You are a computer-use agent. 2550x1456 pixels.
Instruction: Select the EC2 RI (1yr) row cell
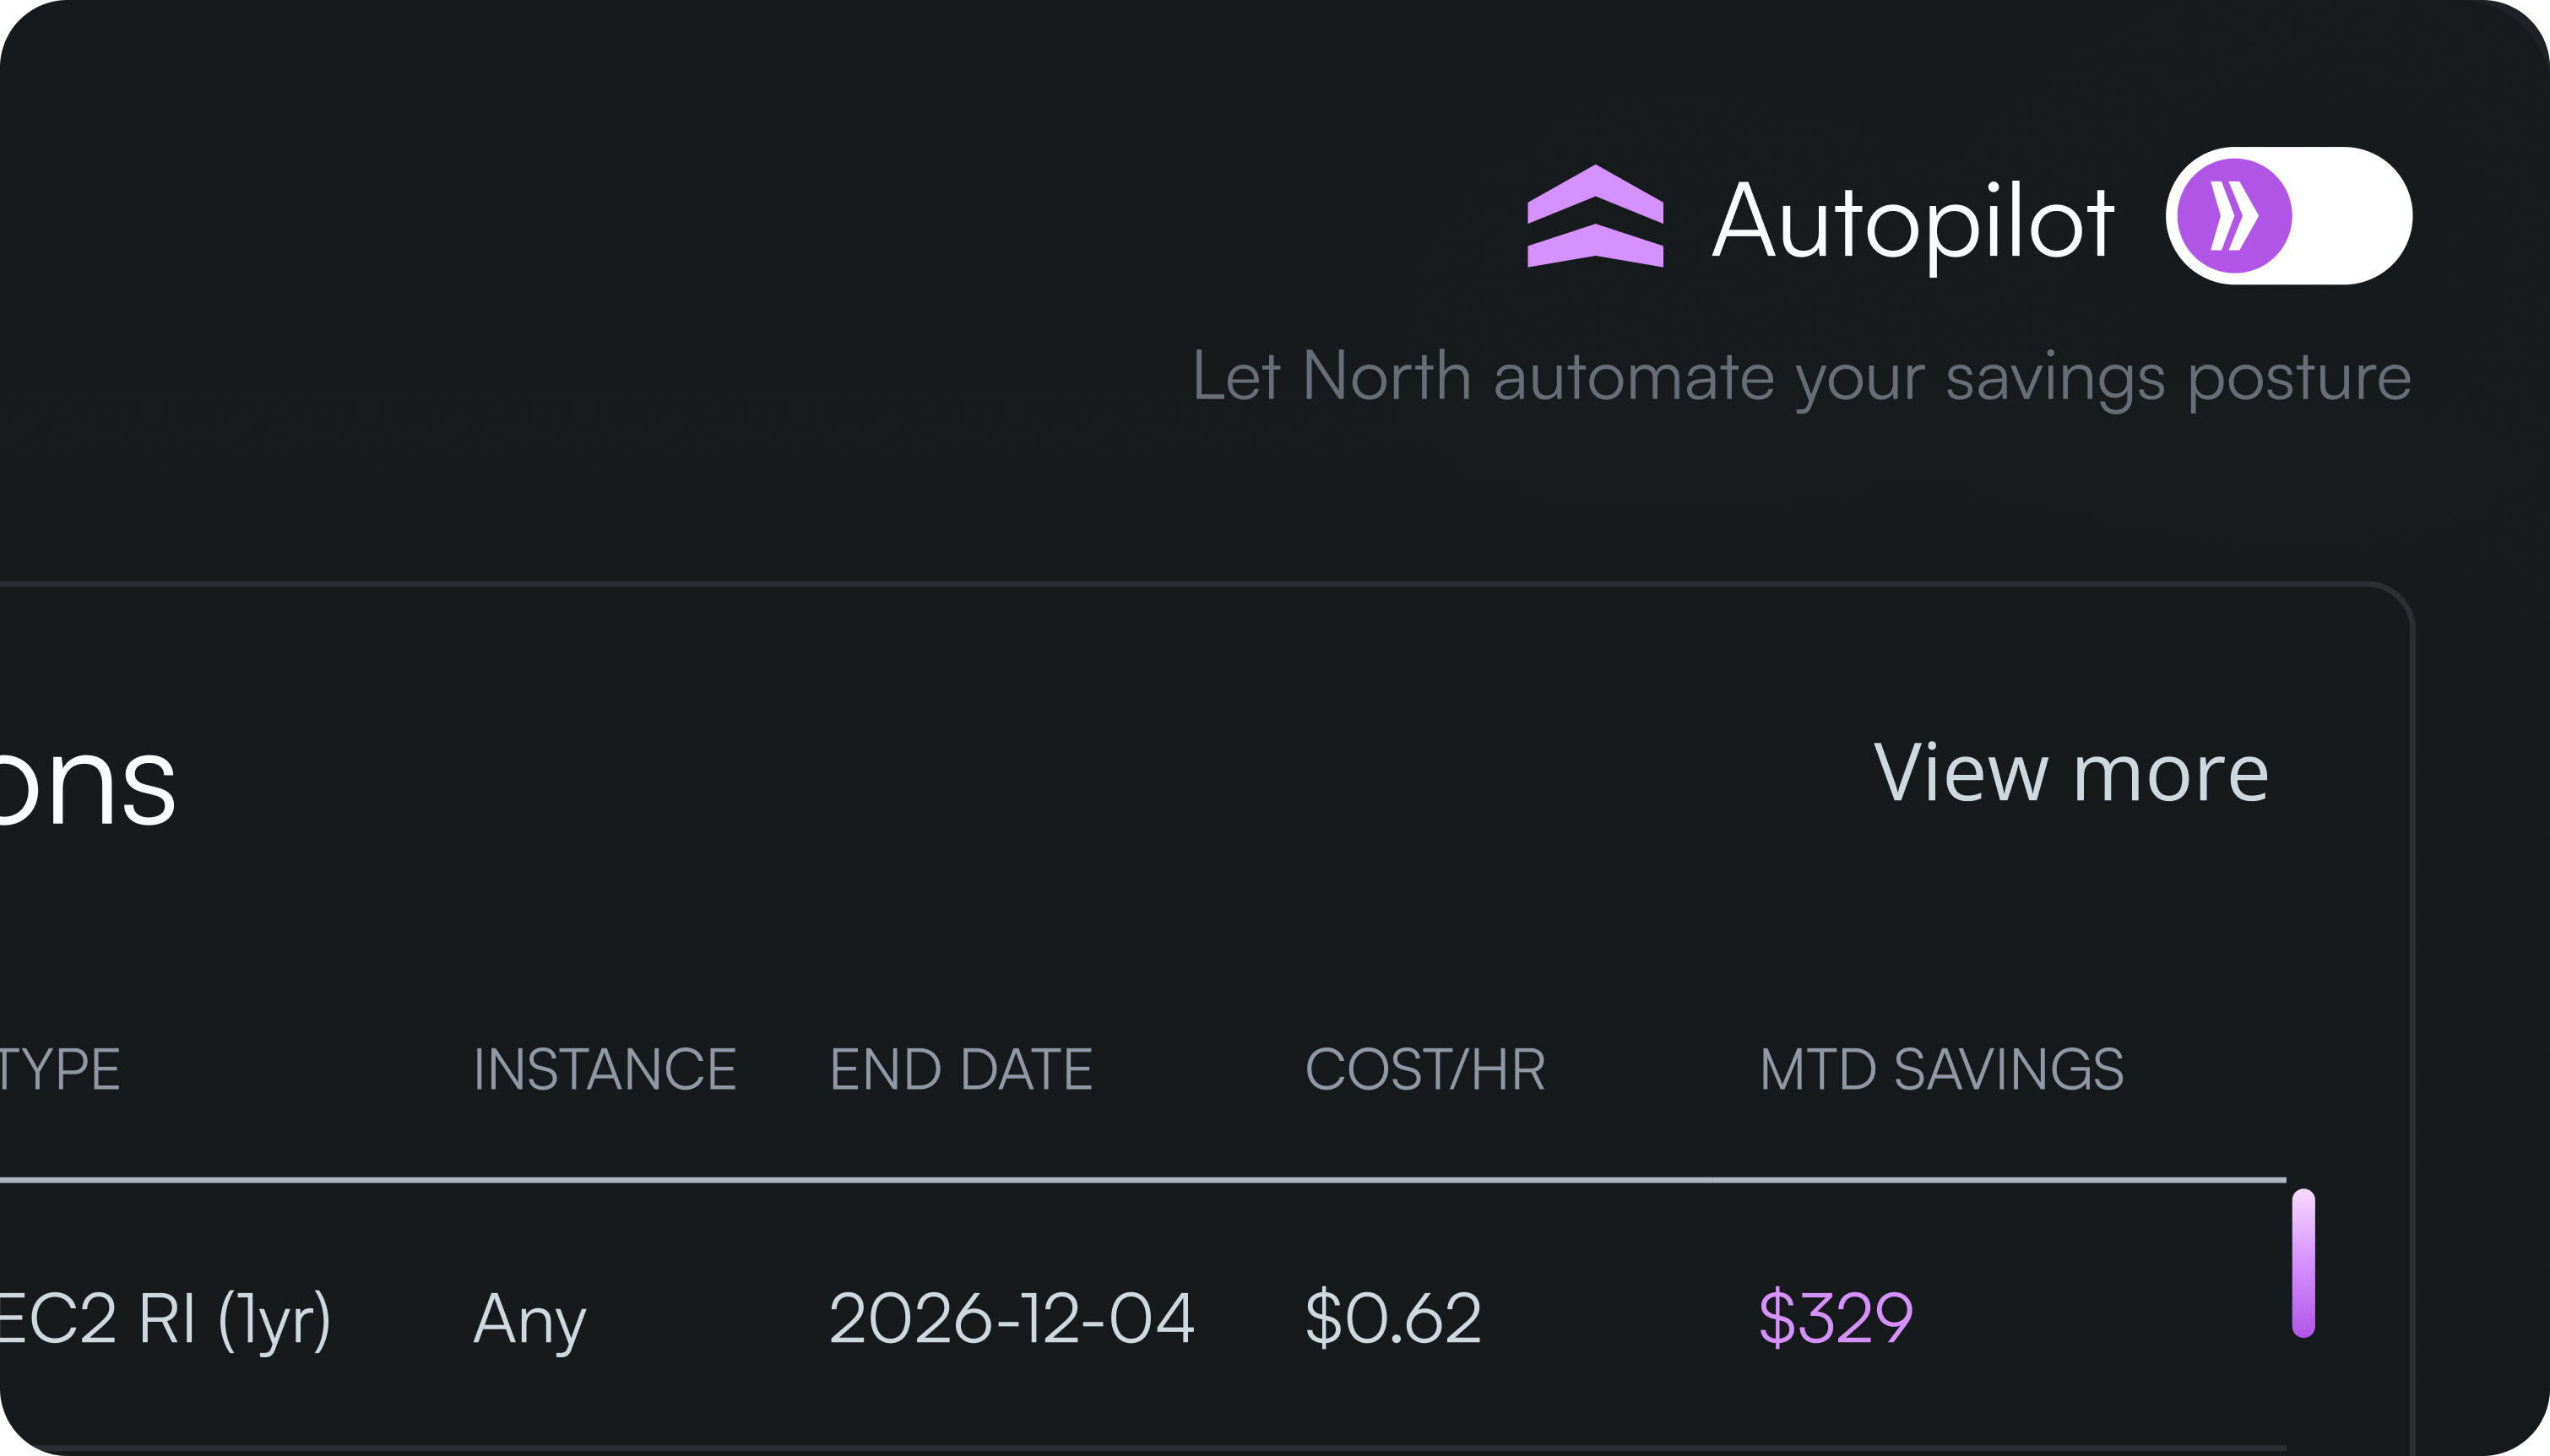click(165, 1319)
